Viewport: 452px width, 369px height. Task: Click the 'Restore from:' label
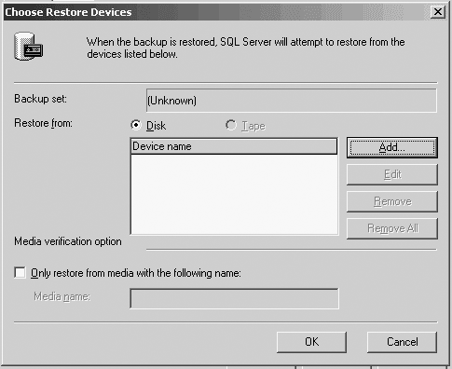coord(43,123)
